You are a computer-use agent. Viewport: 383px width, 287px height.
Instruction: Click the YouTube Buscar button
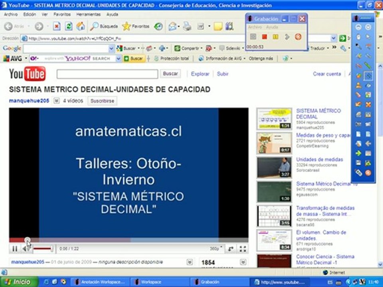[170, 74]
